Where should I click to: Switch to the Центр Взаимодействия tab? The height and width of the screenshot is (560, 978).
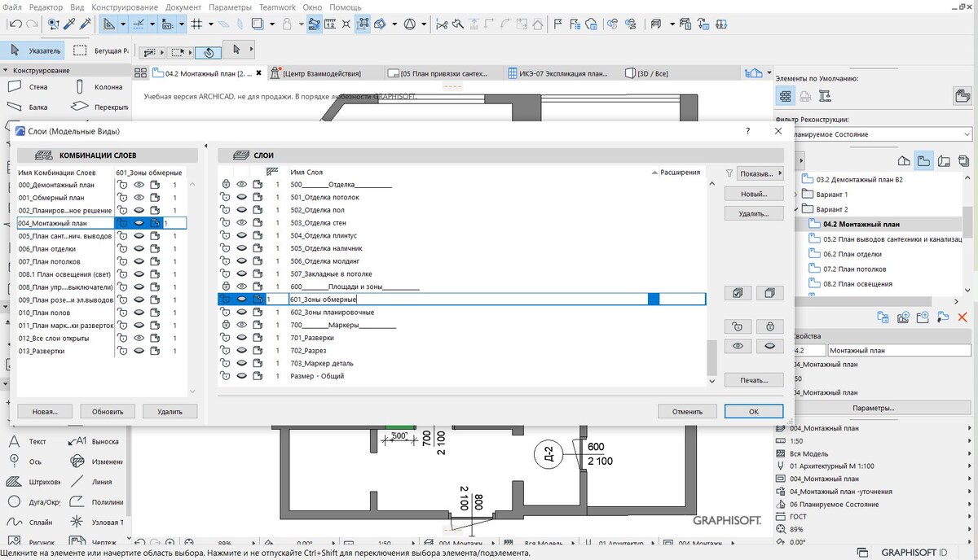(x=326, y=73)
